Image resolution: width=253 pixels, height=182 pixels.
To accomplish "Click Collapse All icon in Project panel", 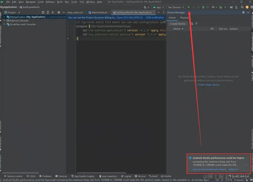I will [53, 12].
